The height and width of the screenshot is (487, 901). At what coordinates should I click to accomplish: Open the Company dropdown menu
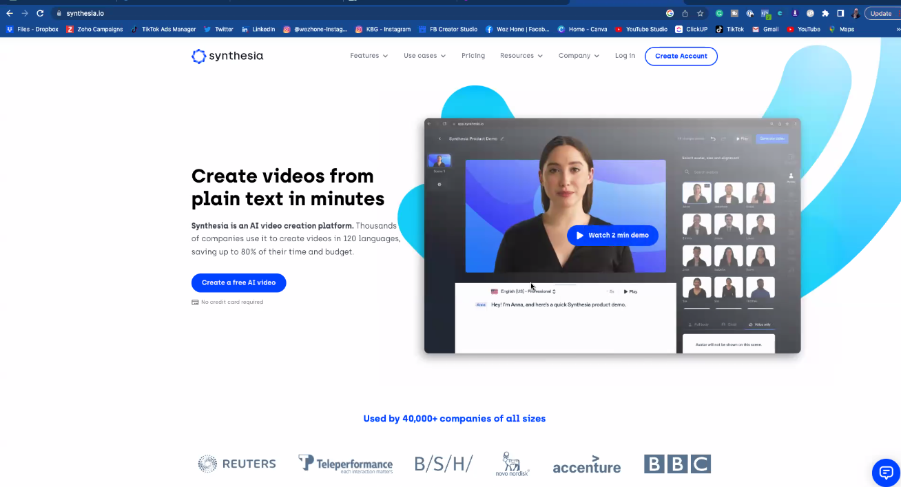click(x=579, y=56)
